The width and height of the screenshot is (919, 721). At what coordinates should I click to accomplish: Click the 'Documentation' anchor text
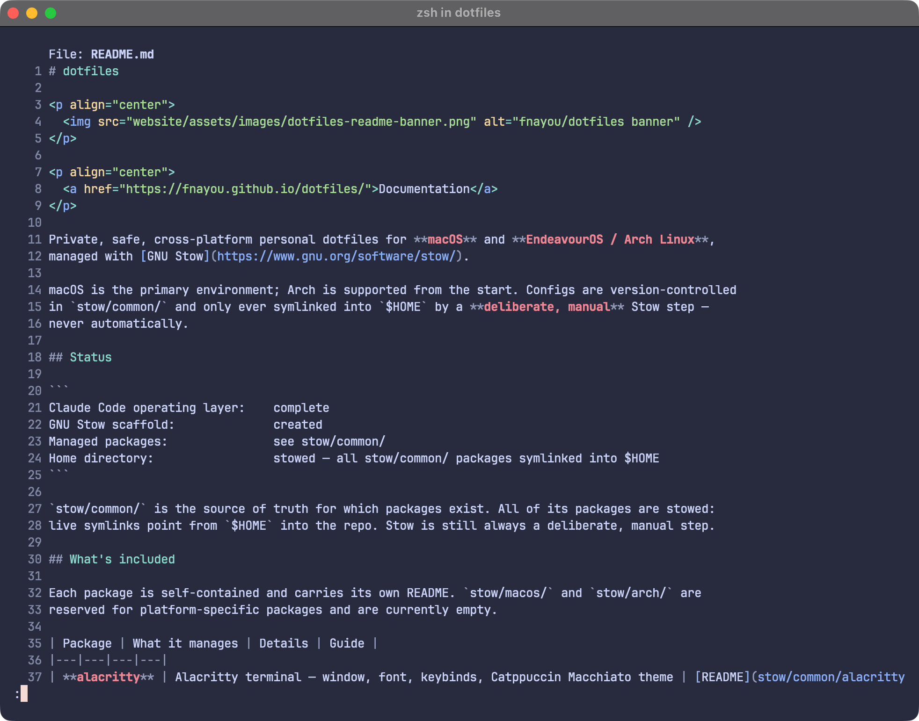click(424, 189)
